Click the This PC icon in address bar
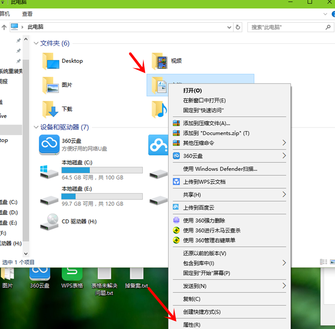The image size is (335, 329). pos(14,27)
